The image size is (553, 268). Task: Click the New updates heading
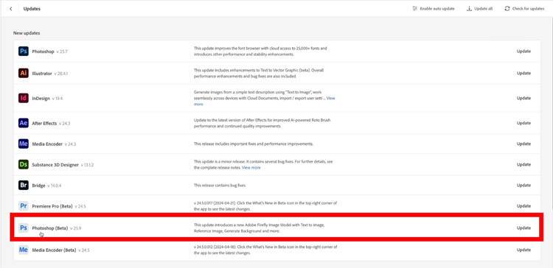tap(27, 33)
